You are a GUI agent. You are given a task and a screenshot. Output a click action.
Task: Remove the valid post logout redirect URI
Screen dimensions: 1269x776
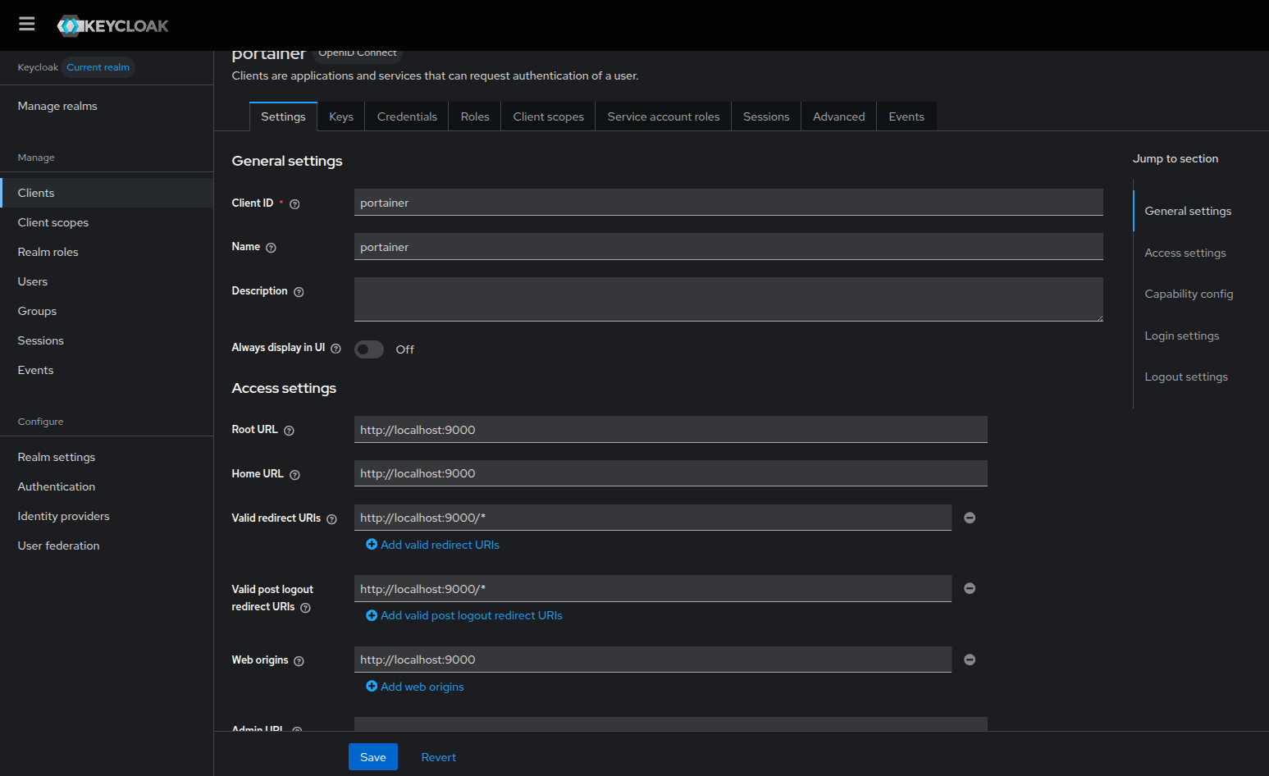point(969,588)
